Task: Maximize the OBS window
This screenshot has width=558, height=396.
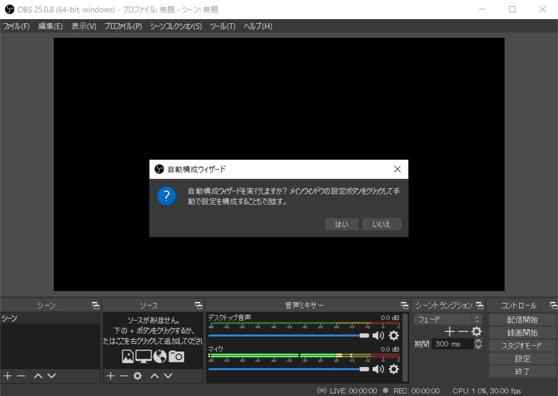Action: coord(512,10)
